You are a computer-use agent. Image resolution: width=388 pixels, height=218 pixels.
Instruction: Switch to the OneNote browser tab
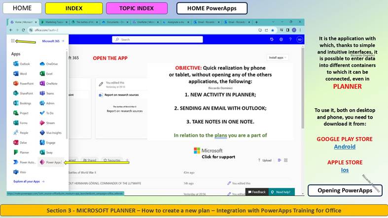[145, 22]
